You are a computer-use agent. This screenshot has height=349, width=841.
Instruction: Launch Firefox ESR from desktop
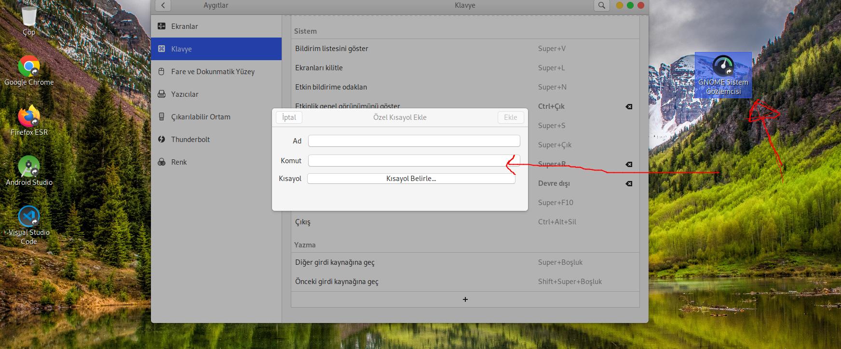click(29, 117)
